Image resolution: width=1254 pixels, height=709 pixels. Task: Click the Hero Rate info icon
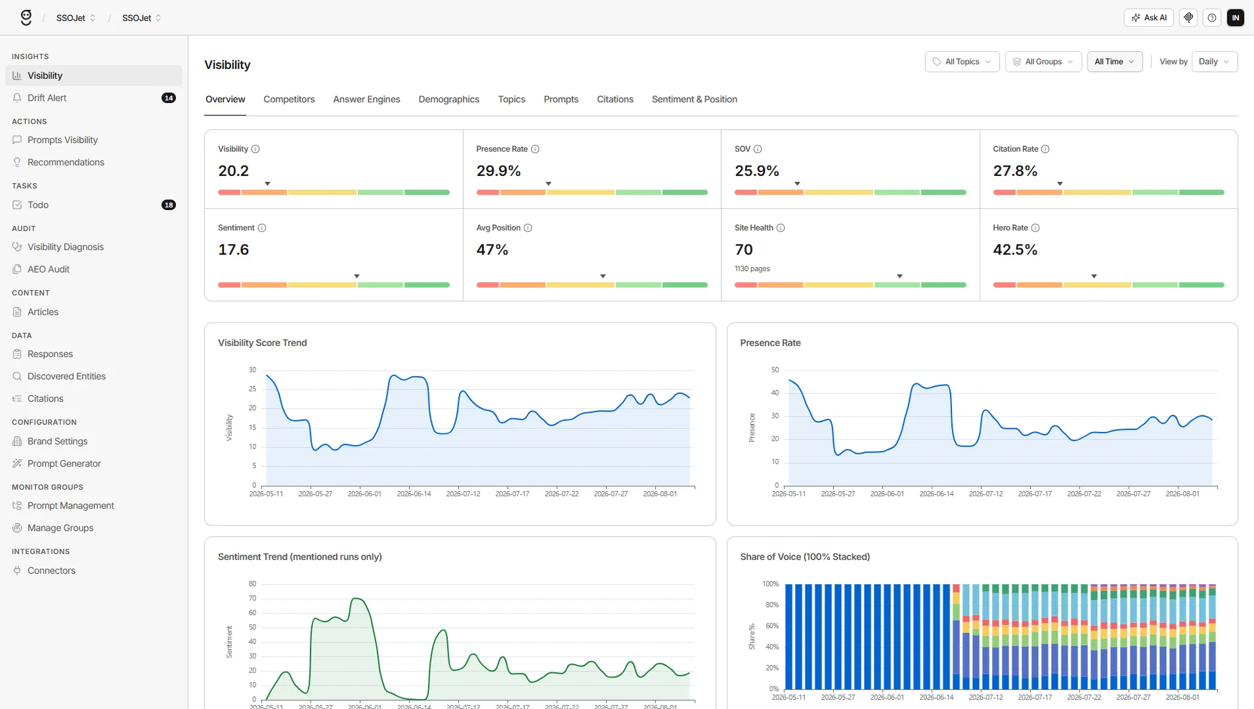(1035, 228)
